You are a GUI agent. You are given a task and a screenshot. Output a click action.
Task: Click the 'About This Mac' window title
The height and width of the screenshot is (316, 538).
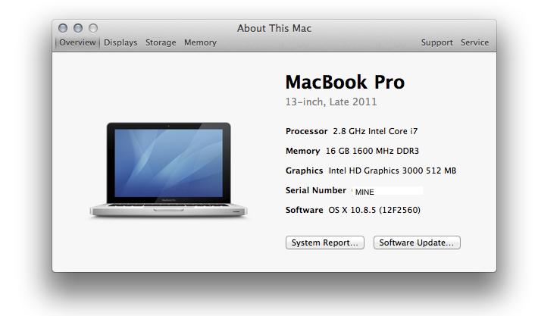pos(274,28)
